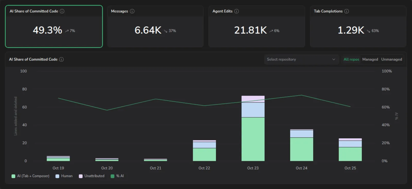Click the Oct 23 blue Human bar segment
Viewport: 412px width, 189px height.
click(253, 110)
